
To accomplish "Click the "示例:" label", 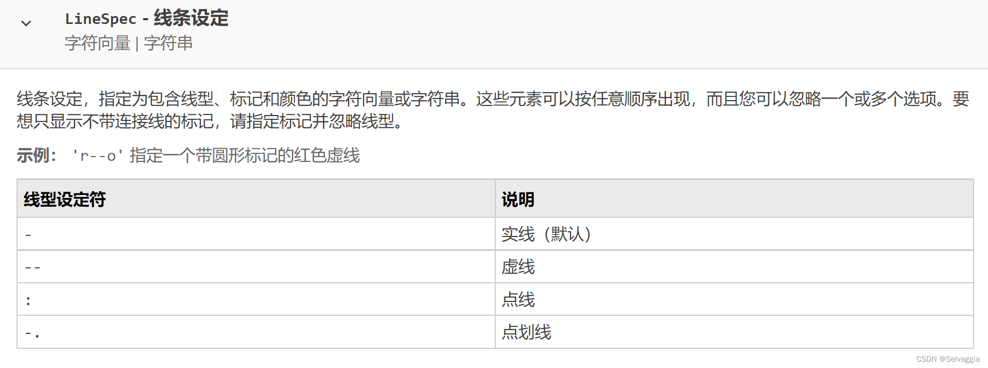I will (36, 156).
